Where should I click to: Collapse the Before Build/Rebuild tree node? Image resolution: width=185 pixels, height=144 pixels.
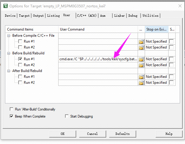pos(9,53)
